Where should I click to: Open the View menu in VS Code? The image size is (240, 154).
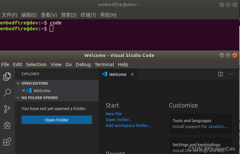(x=56, y=64)
